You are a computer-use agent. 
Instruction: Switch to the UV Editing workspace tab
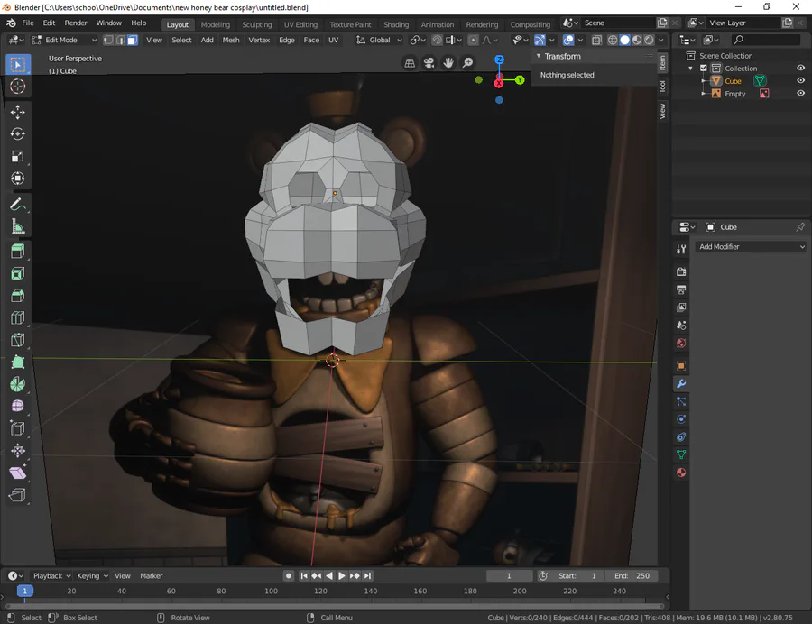pos(300,24)
